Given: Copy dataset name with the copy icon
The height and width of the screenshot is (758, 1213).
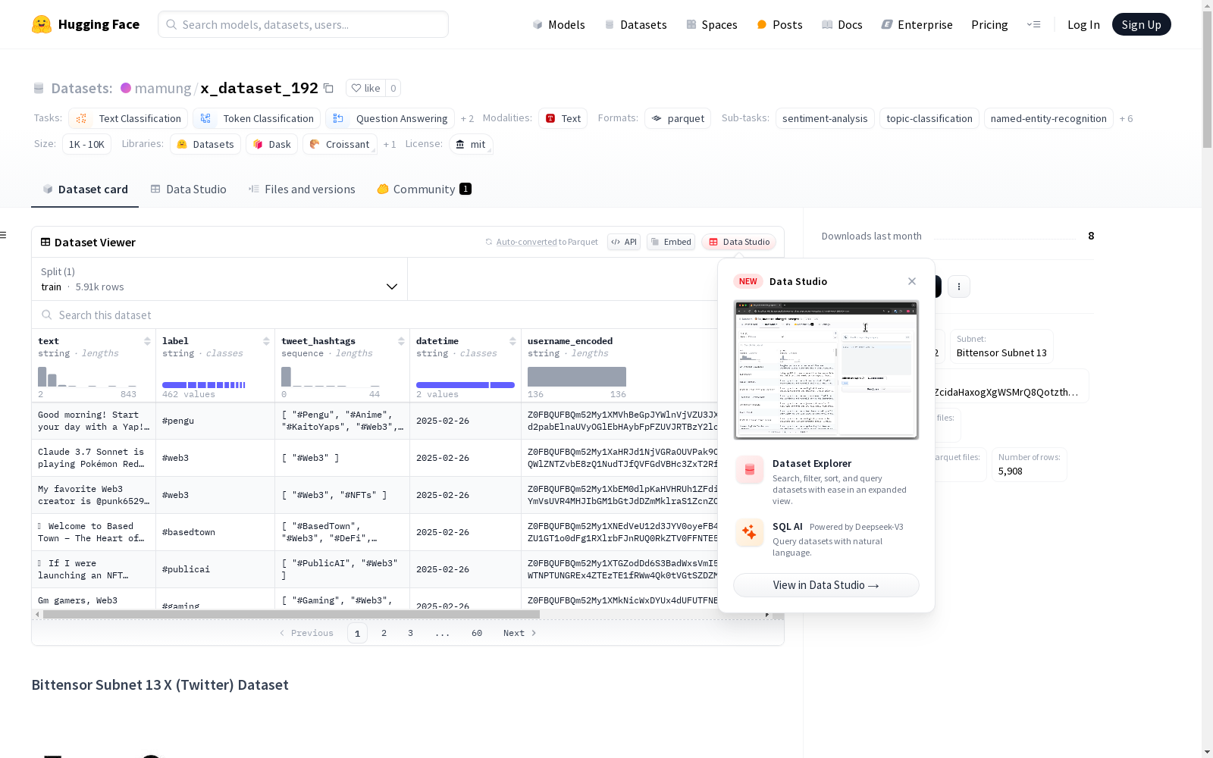Looking at the screenshot, I should click(328, 88).
